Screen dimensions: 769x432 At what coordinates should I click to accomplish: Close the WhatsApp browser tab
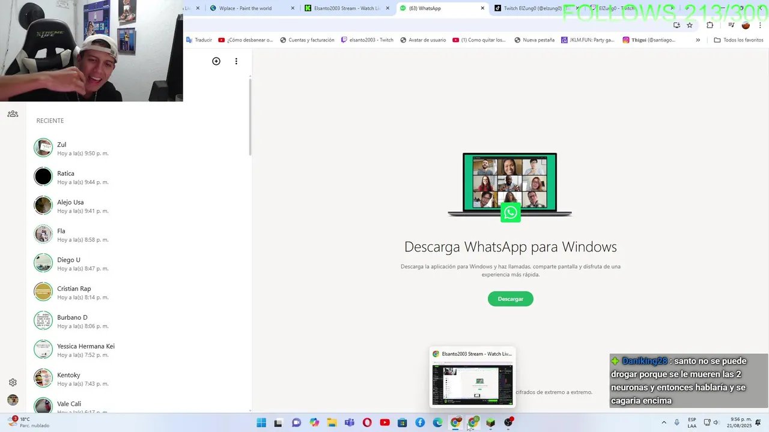click(482, 8)
